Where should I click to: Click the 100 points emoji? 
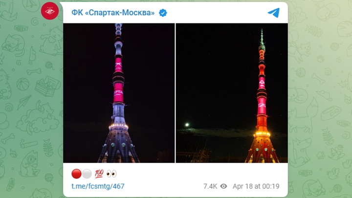click(99, 174)
